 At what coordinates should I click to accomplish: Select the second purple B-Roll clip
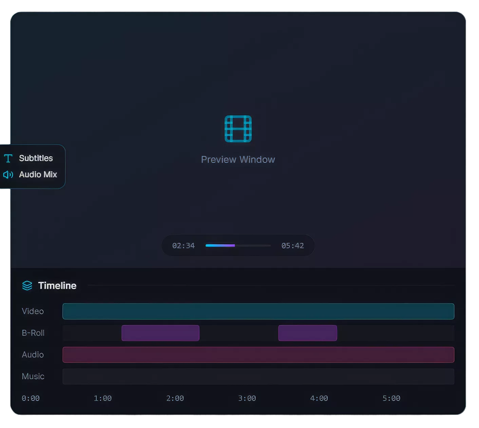[x=307, y=333]
